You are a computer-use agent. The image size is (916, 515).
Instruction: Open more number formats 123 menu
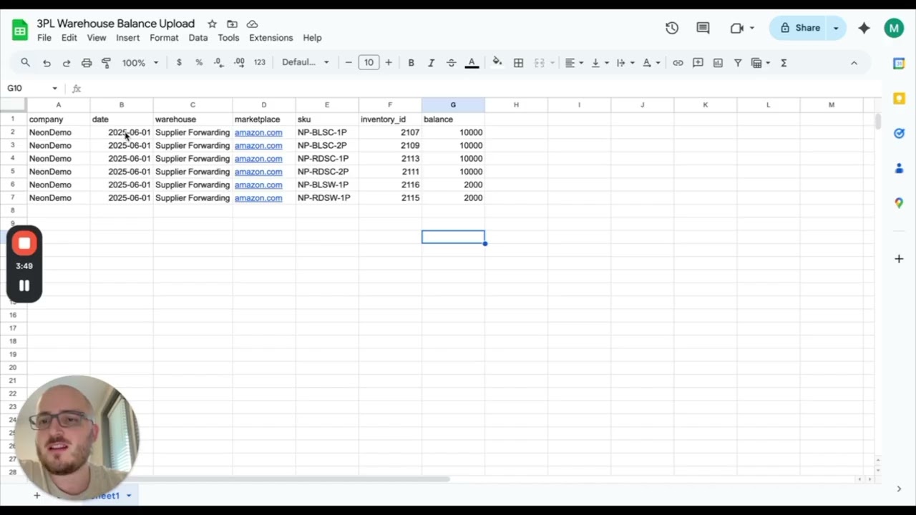(260, 63)
